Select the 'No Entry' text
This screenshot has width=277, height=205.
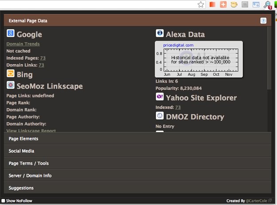click(165, 126)
